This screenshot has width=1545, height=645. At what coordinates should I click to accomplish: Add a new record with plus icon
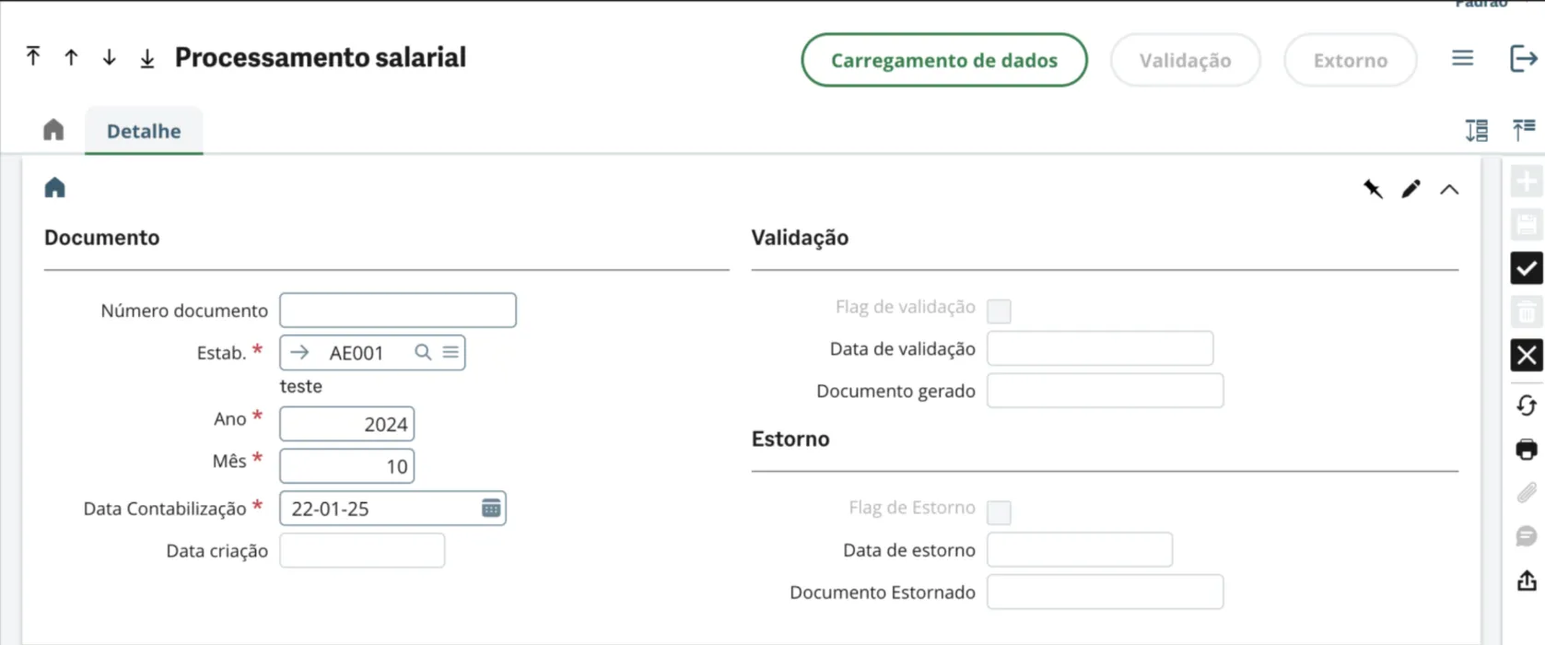1527,182
